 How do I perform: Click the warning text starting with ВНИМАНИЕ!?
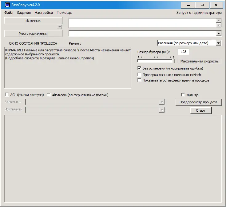pos(68,54)
